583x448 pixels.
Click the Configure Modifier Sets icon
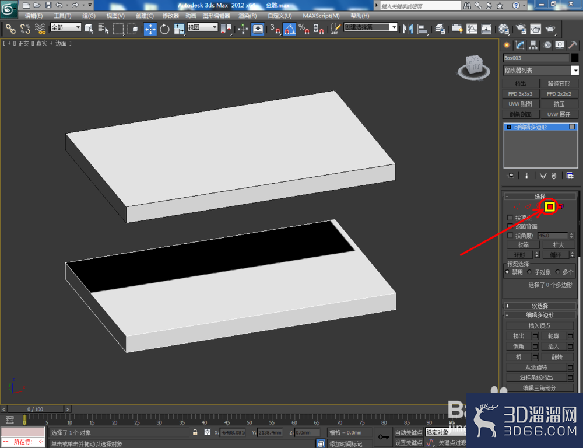pyautogui.click(x=570, y=176)
